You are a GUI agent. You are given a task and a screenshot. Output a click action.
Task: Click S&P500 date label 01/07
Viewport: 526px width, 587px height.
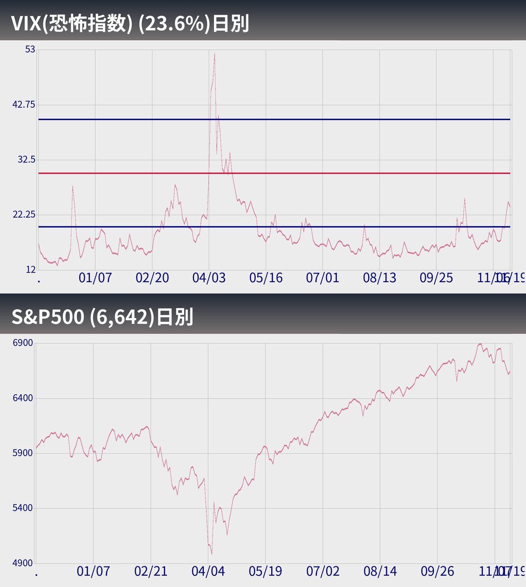(94, 571)
